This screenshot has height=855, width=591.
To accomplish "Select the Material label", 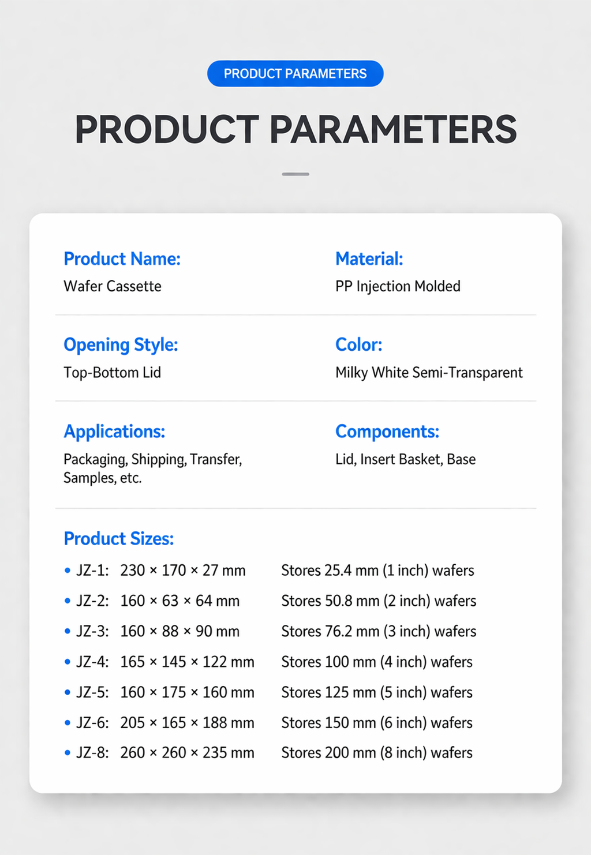I will [369, 259].
